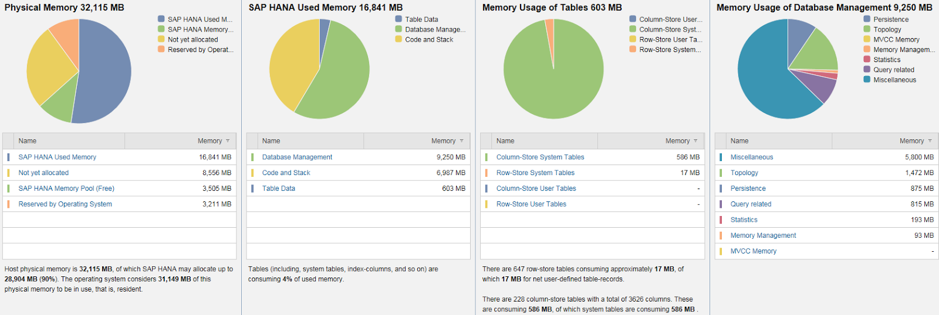This screenshot has width=939, height=315.
Task: Click the 586 MB cell in the Column-Store System Tables row
Action: click(x=688, y=157)
